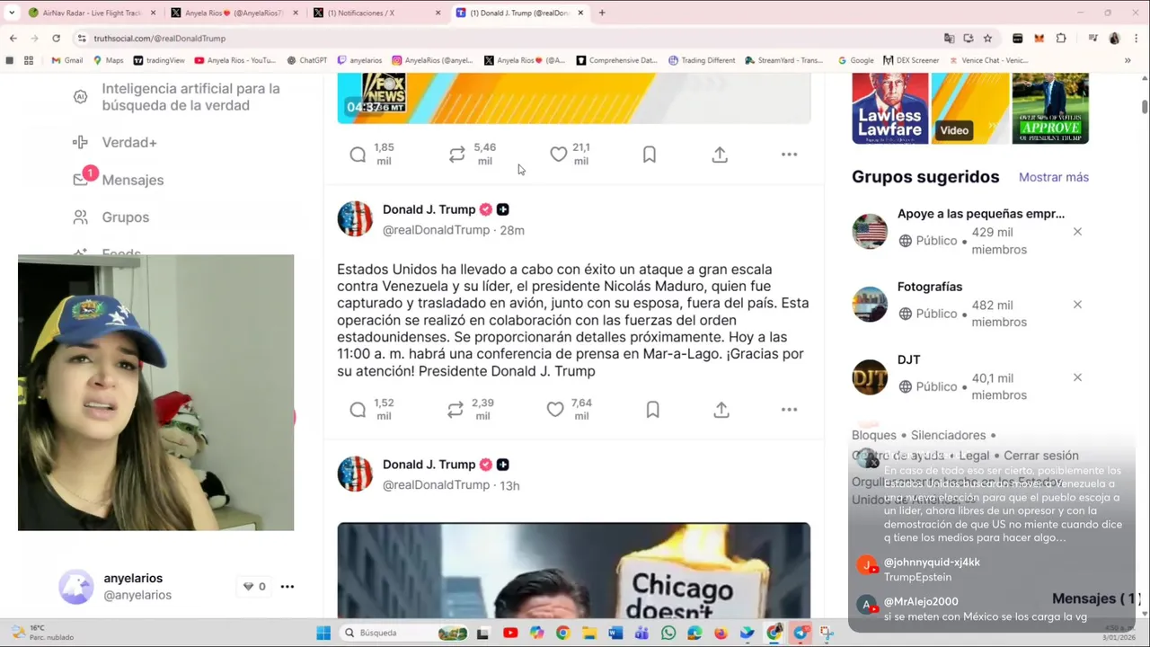Open a new browser tab
The height and width of the screenshot is (647, 1150).
[x=602, y=13]
